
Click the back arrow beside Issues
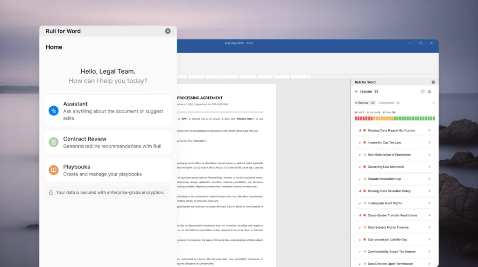coord(357,91)
